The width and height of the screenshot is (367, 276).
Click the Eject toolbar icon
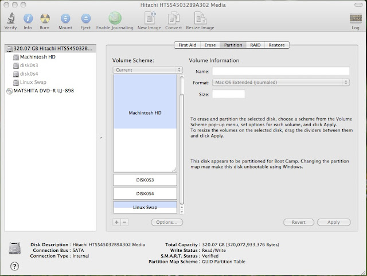click(x=86, y=18)
